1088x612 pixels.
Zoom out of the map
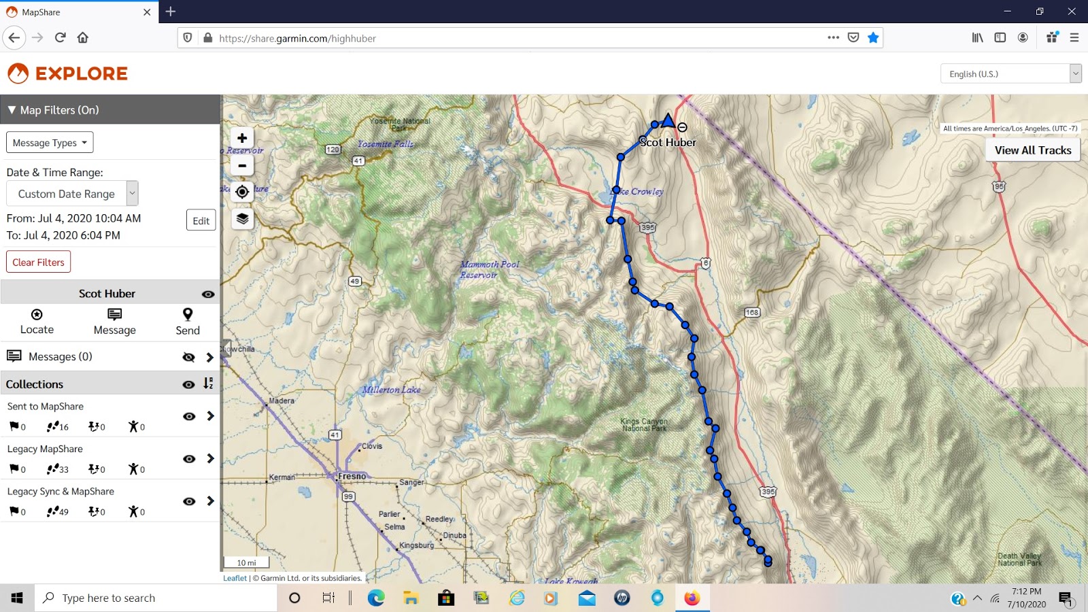[x=242, y=165]
